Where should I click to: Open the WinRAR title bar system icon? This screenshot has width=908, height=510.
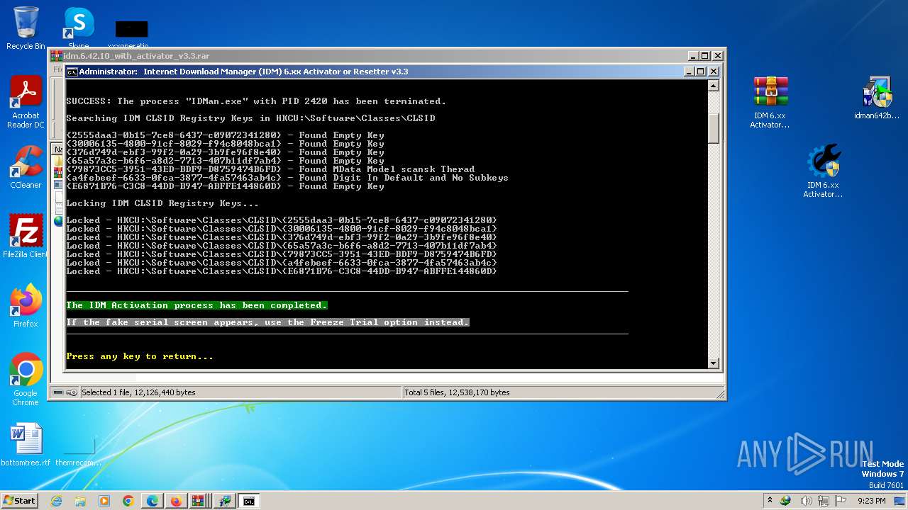[x=56, y=56]
